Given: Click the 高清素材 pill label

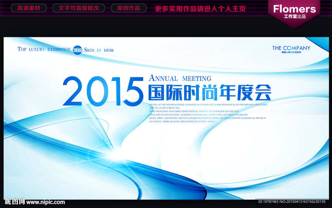Looking at the screenshot, I should tap(29, 8).
